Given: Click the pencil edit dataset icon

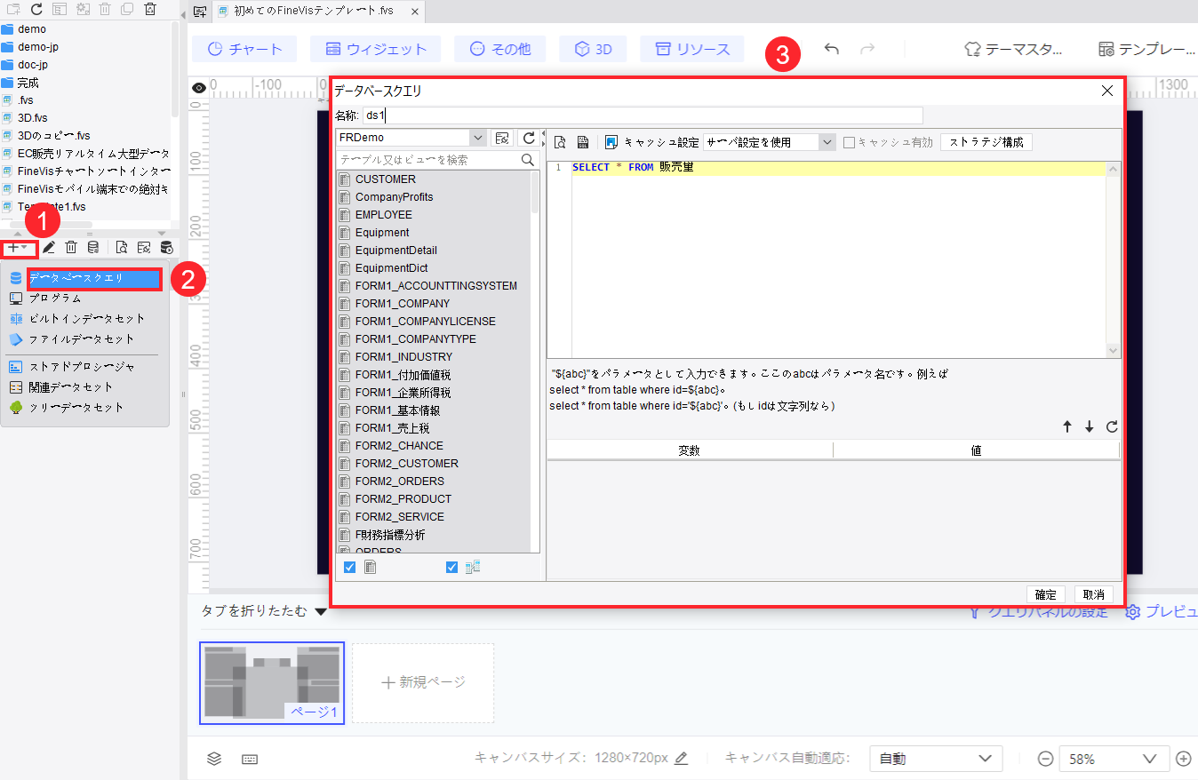Looking at the screenshot, I should coord(49,248).
